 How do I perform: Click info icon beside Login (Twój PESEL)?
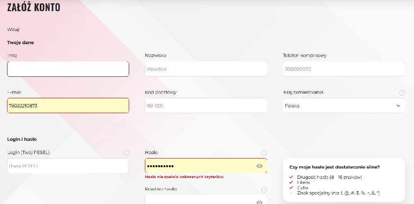point(126,153)
